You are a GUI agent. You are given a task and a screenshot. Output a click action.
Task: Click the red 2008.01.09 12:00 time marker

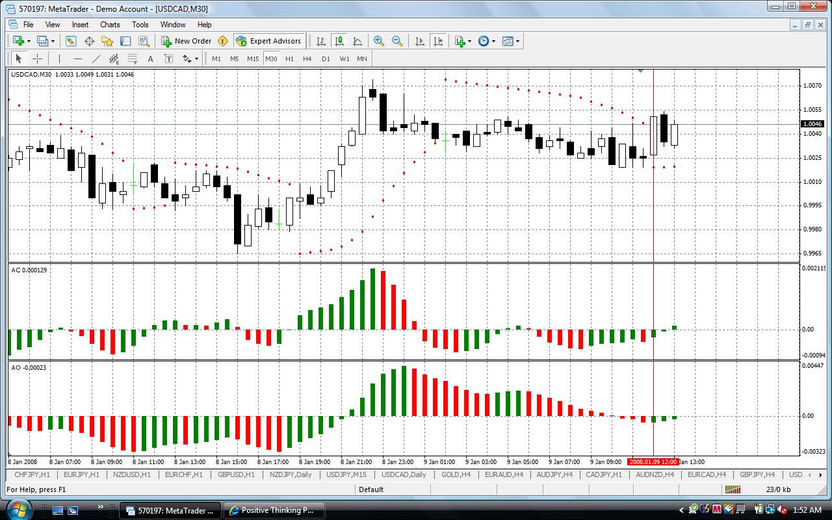[x=653, y=461]
